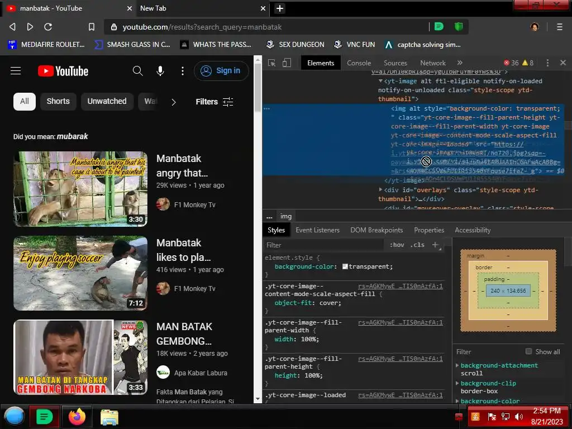Switch to DevTools Sources tab
The height and width of the screenshot is (429, 572).
point(395,63)
